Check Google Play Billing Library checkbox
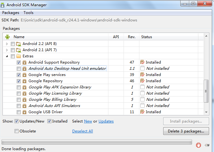Screen dimensions: 214x152 19,100
